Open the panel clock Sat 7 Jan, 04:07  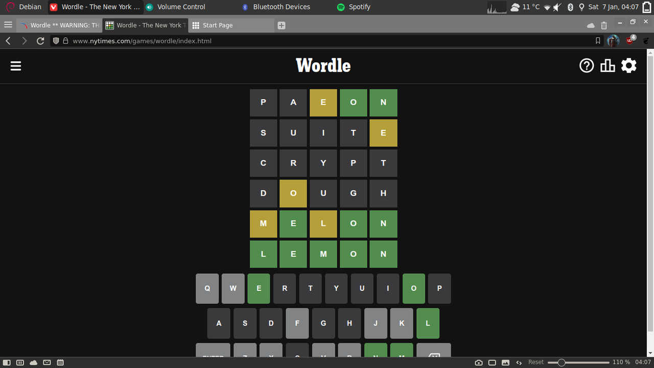[x=613, y=7]
